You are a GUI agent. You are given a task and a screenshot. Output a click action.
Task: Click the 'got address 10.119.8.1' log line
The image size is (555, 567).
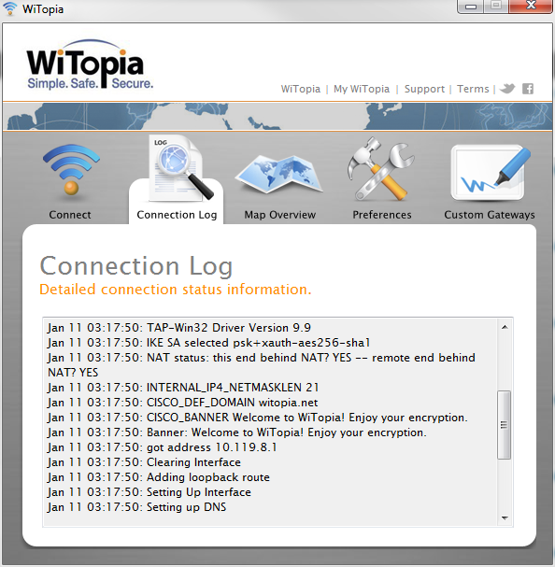click(x=162, y=447)
